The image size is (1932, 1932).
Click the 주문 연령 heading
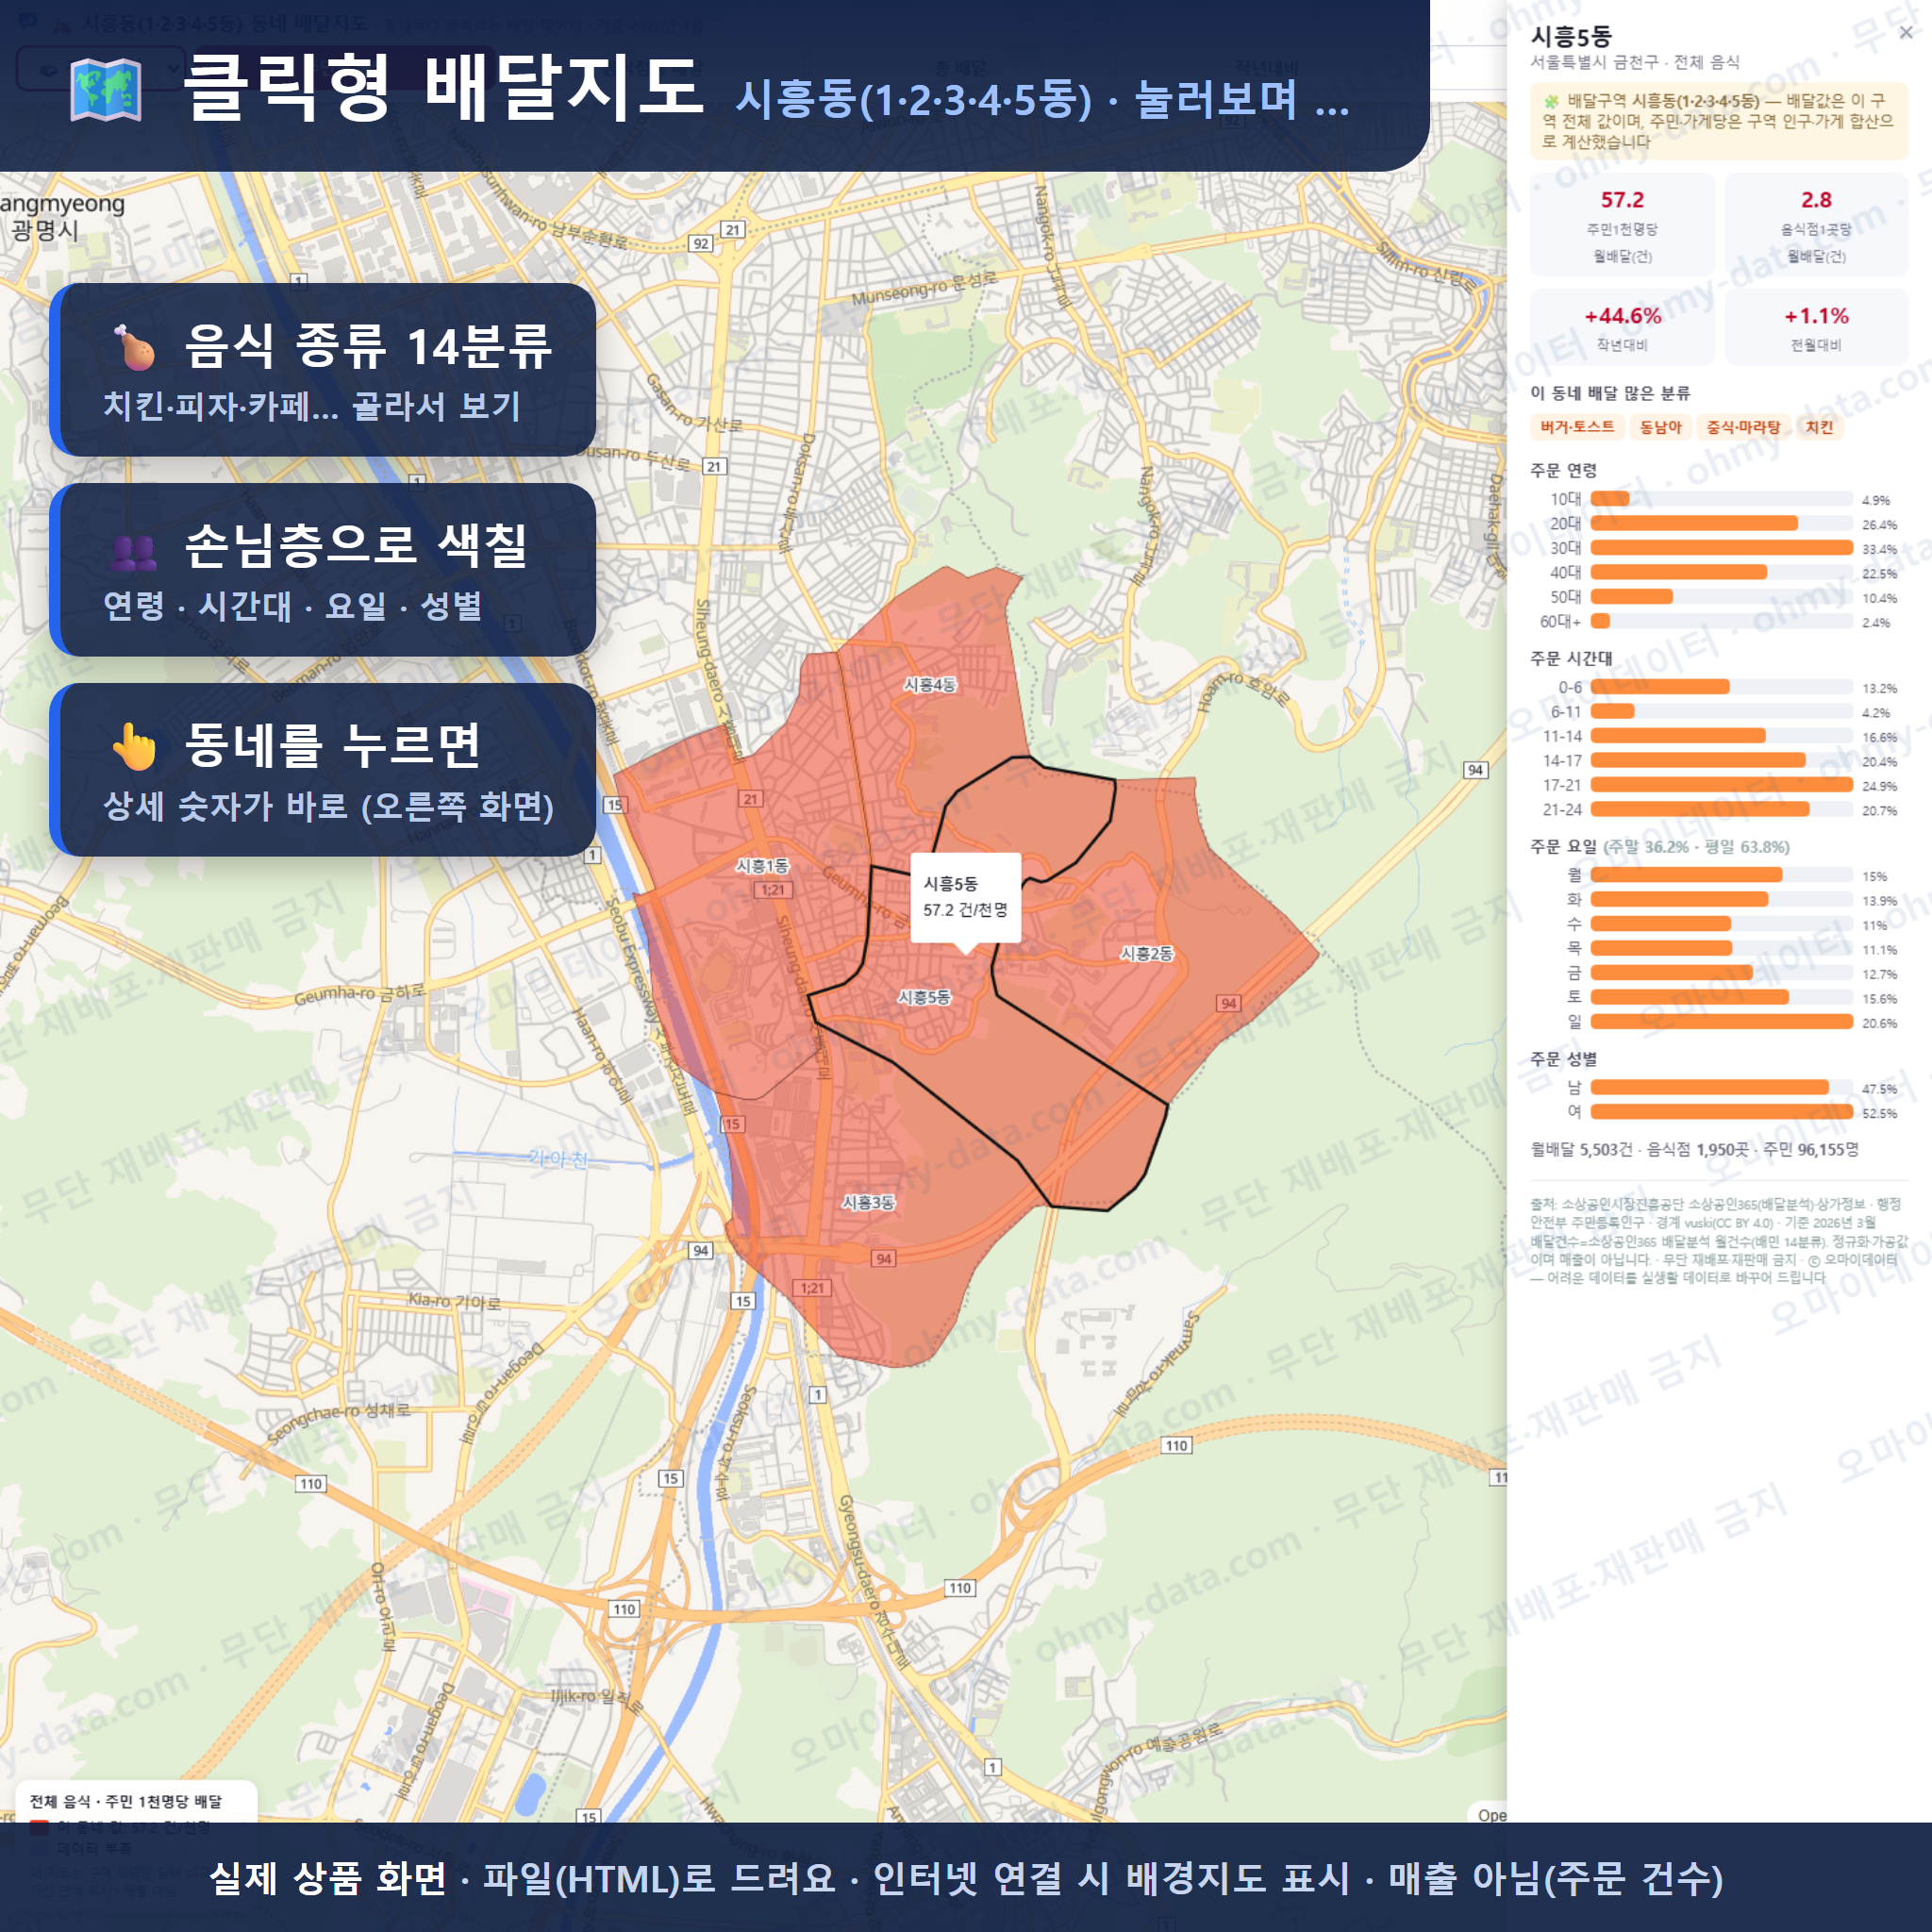point(1563,470)
